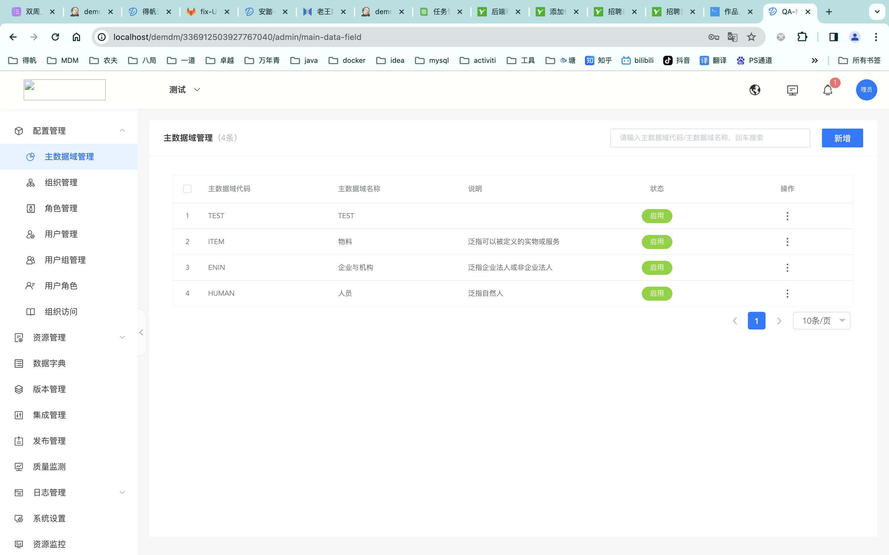Open browser extensions puzzle icon
Viewport: 889px width, 555px height.
tap(802, 37)
